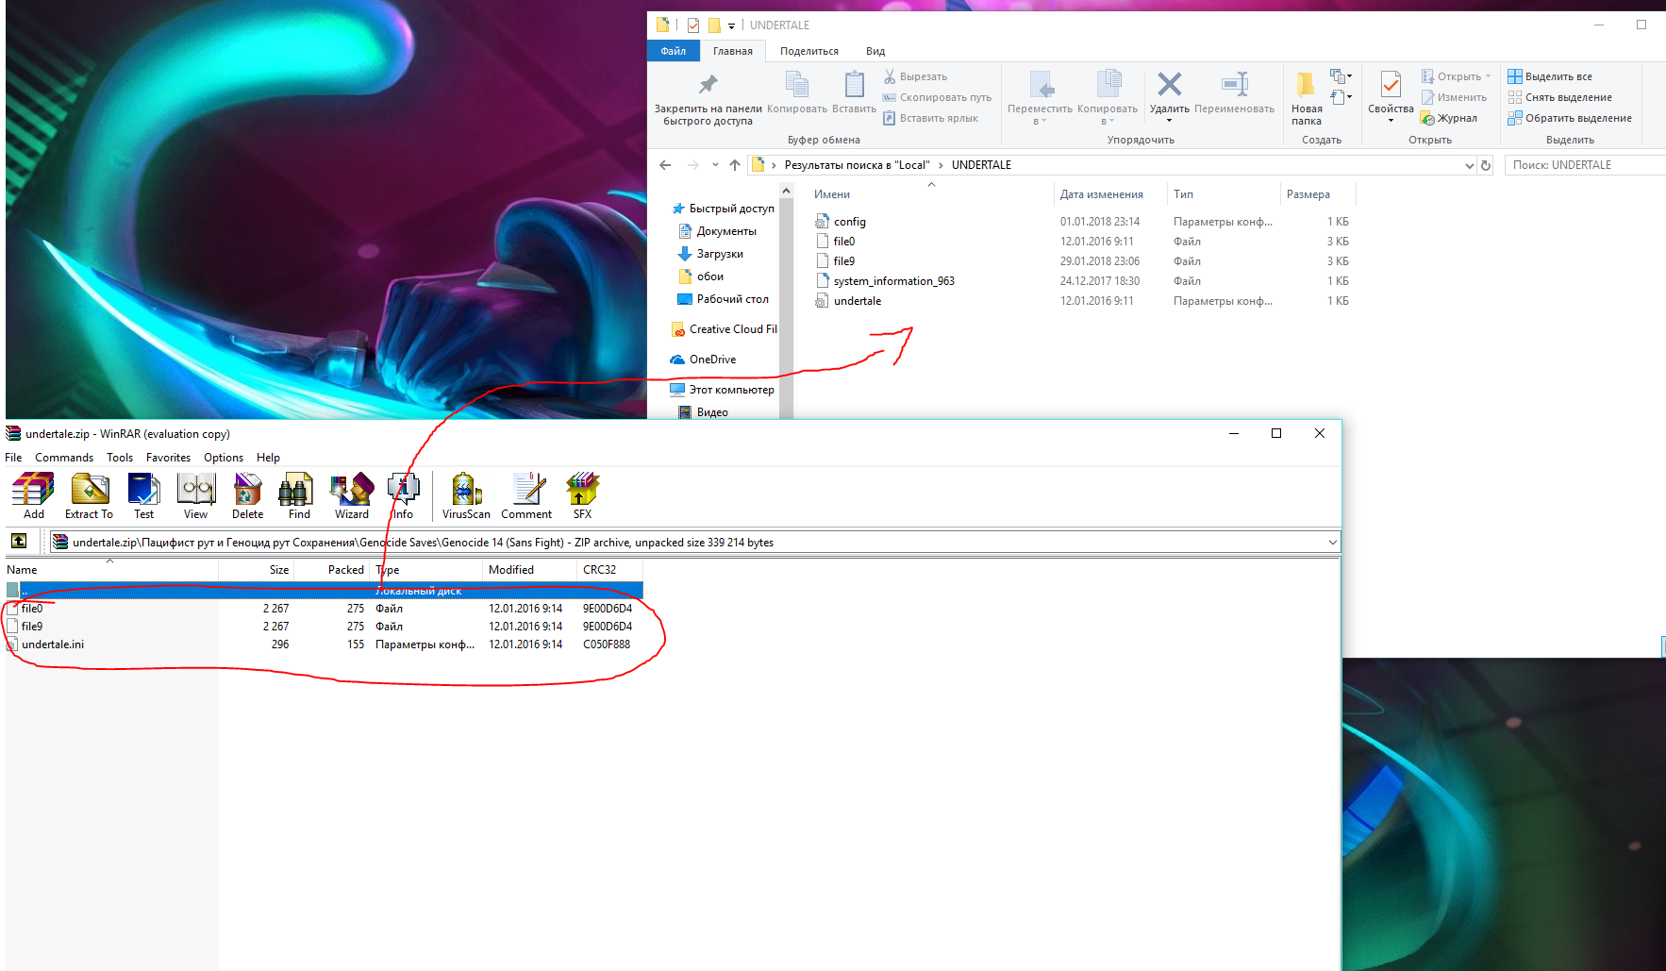The width and height of the screenshot is (1666, 971).
Task: Go up a folder in Explorer
Action: tap(735, 165)
